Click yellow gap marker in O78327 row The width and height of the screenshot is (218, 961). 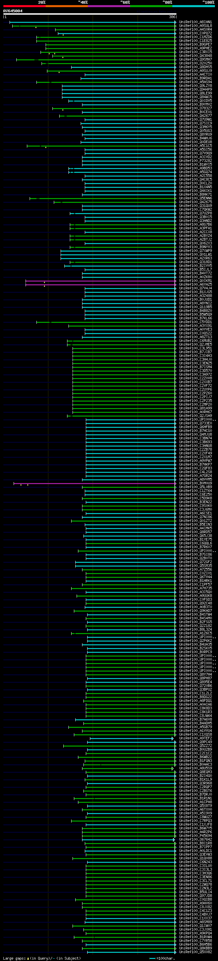tap(63, 110)
